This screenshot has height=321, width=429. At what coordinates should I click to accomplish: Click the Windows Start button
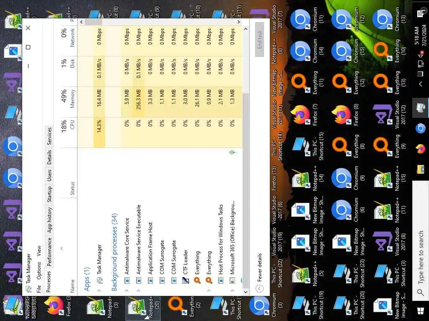point(421,311)
